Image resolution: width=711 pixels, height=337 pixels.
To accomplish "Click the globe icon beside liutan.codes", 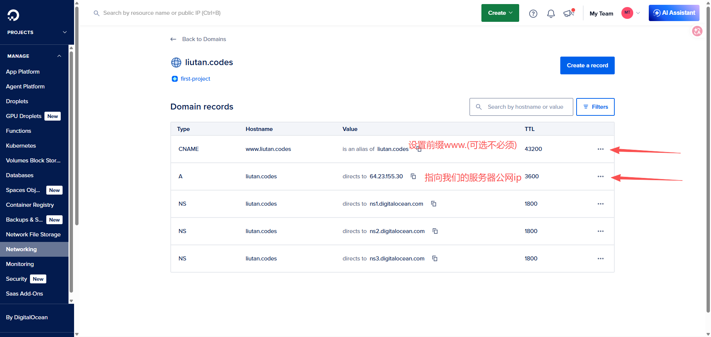I will coord(176,63).
